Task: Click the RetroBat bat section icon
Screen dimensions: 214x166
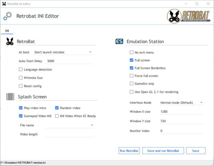Action: (x=10, y=41)
